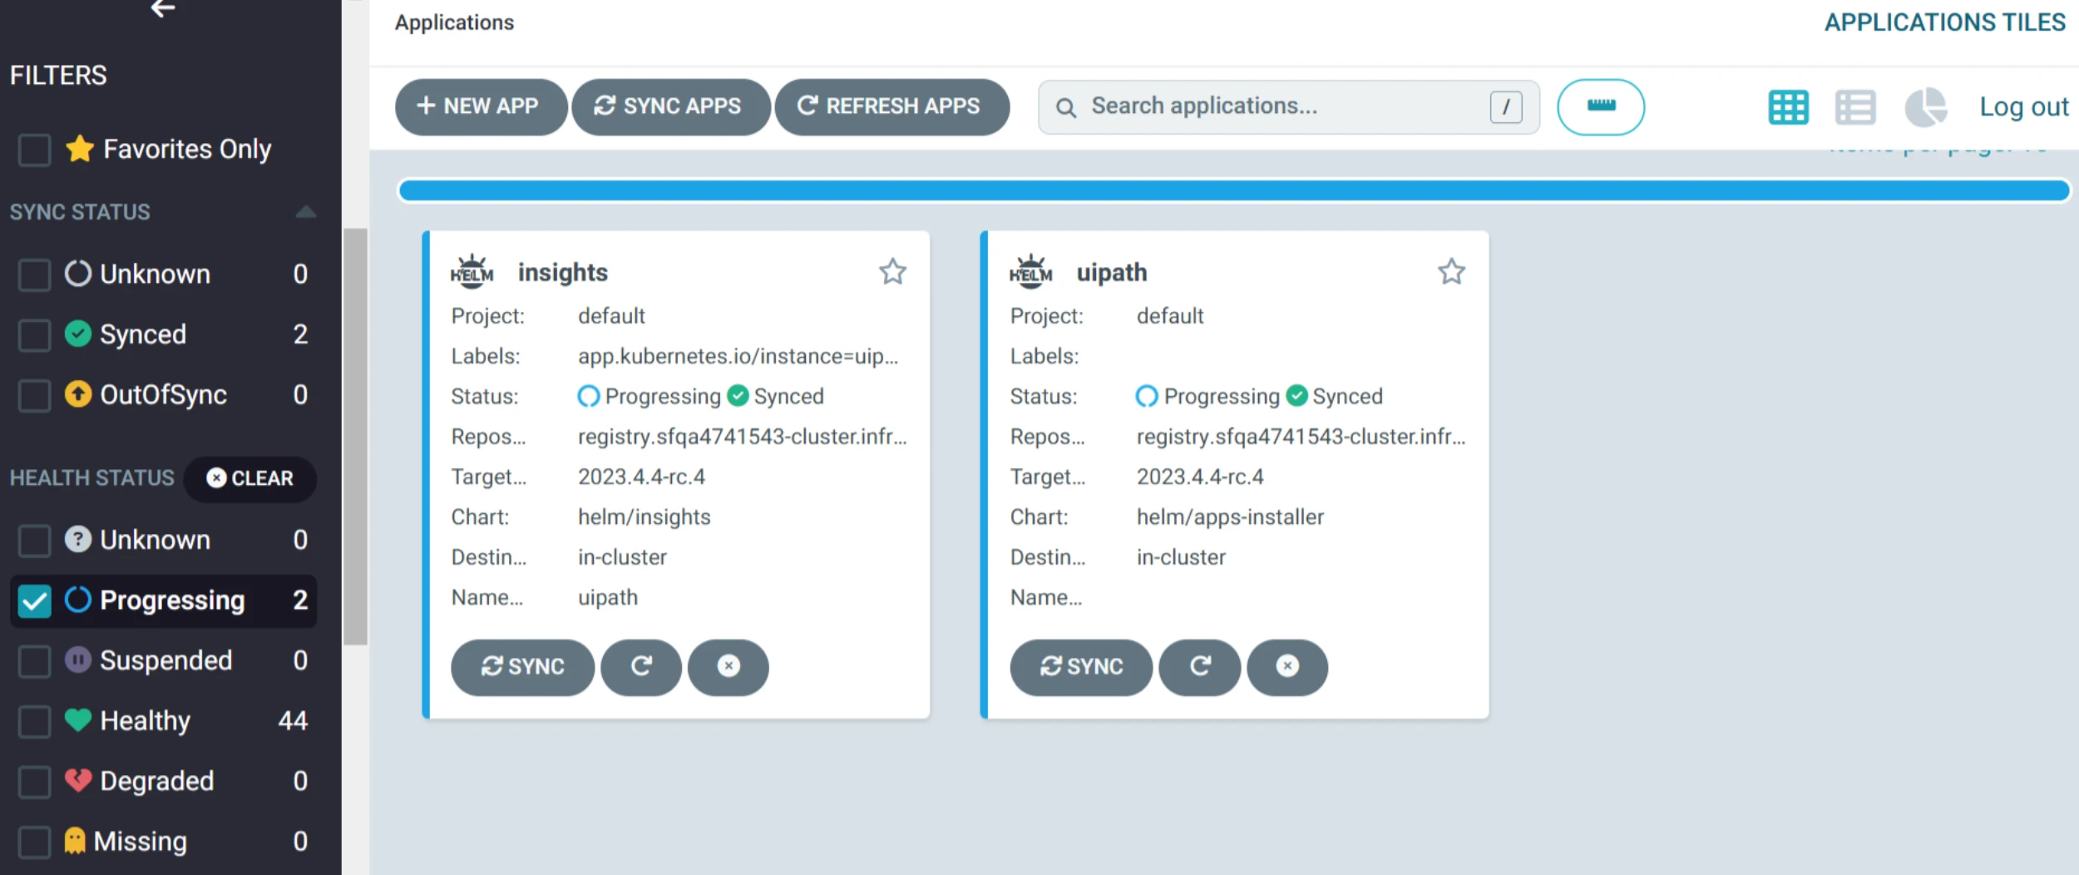This screenshot has height=875, width=2079.
Task: Click the Applications breadcrumb
Action: [x=454, y=22]
